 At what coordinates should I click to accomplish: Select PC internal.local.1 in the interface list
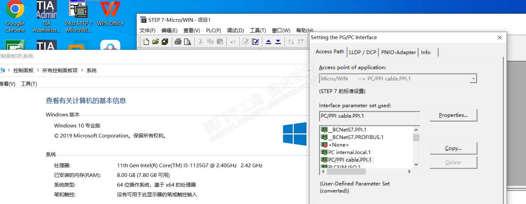click(349, 152)
